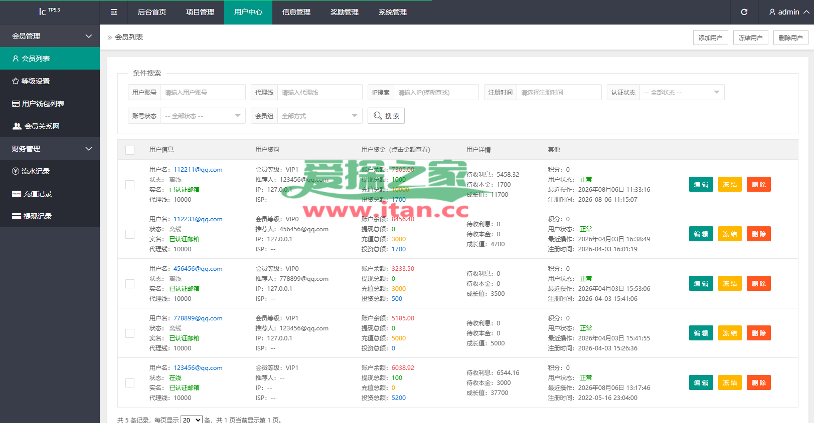Open 充值记录 in sidebar

coord(50,194)
